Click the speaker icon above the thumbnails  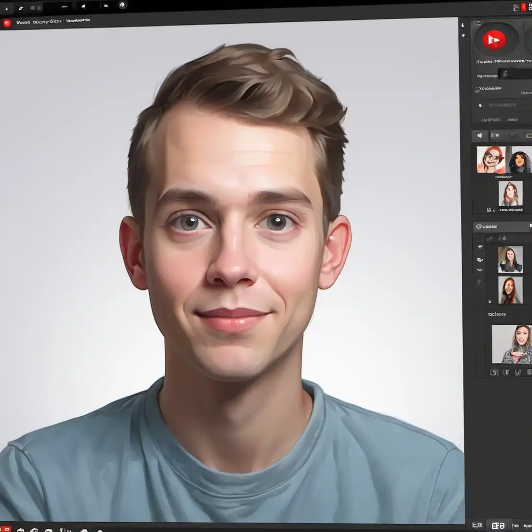coord(480,136)
